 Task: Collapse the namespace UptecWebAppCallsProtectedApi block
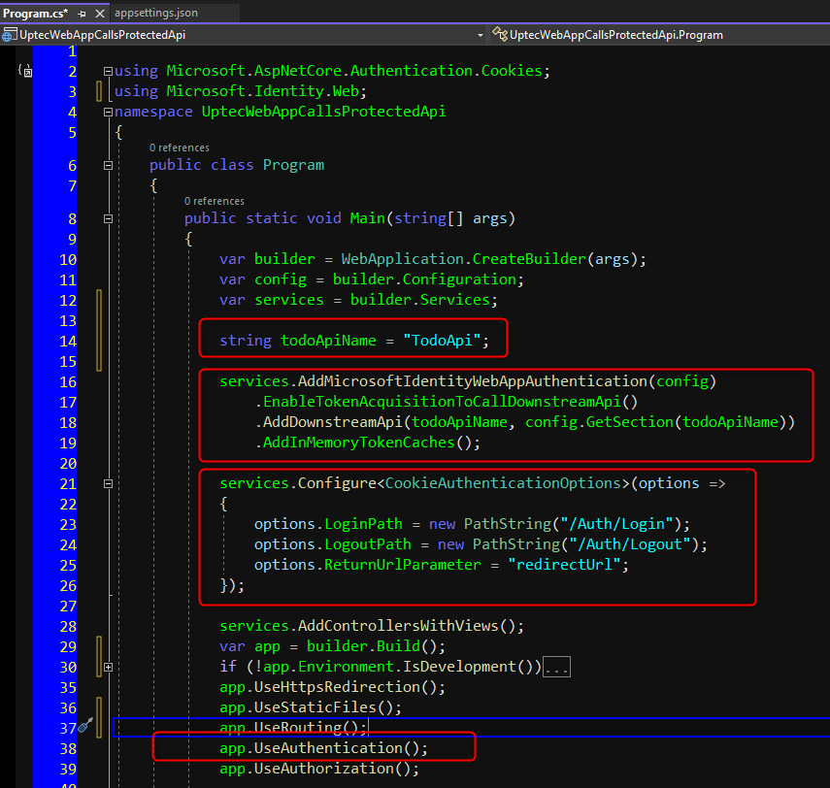click(x=108, y=112)
